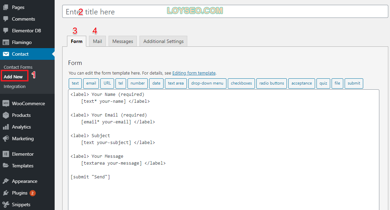Click the Contact envelope icon

tap(6, 54)
